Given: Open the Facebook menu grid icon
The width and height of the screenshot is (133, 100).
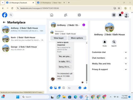Looking at the screenshot, I should coord(114,15).
